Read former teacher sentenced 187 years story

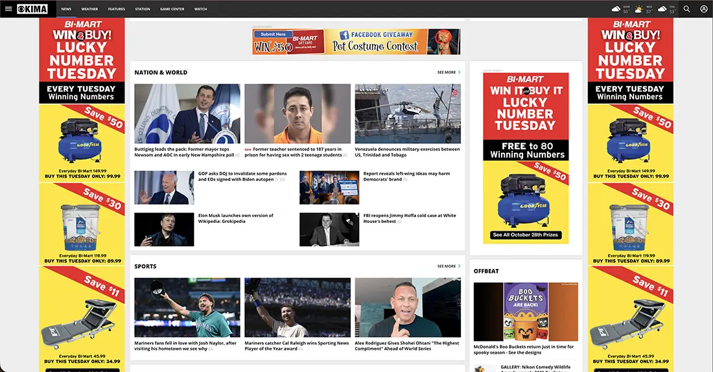pos(295,152)
